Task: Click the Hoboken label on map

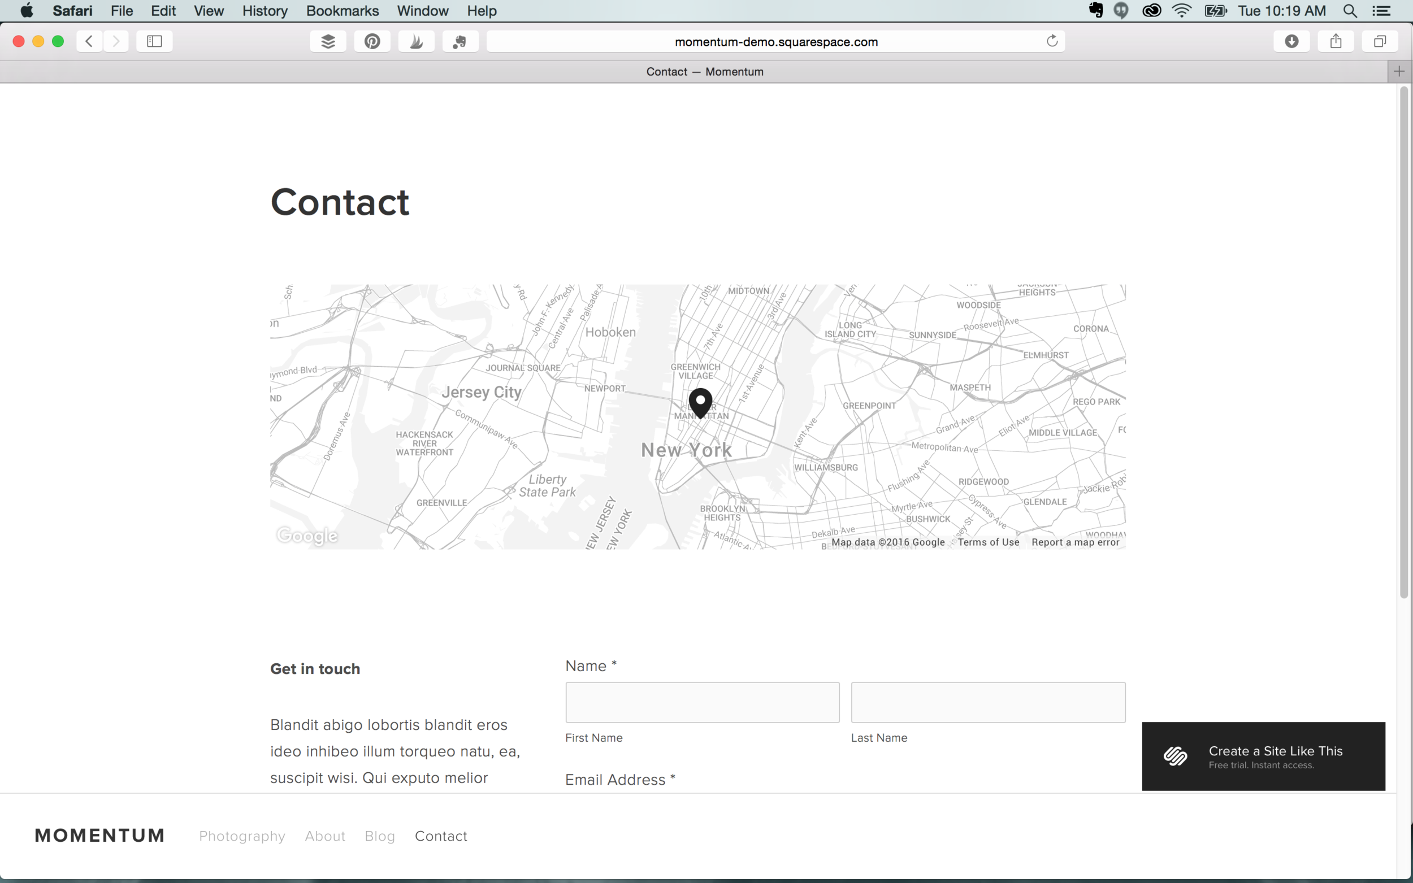Action: tap(610, 332)
